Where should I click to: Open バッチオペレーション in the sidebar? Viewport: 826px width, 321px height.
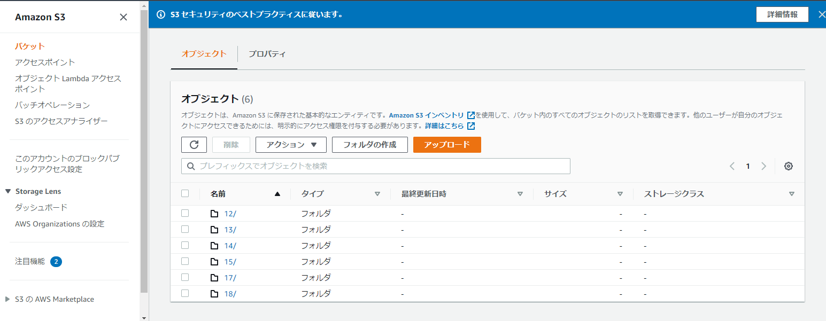pyautogui.click(x=52, y=105)
